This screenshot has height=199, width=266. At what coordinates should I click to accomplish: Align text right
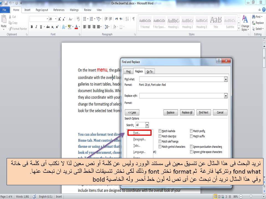94,27
